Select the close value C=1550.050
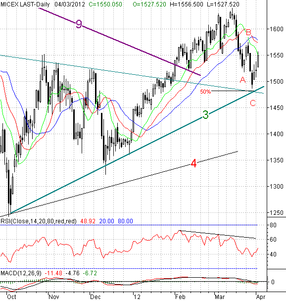The image size is (286, 301). (x=105, y=4)
